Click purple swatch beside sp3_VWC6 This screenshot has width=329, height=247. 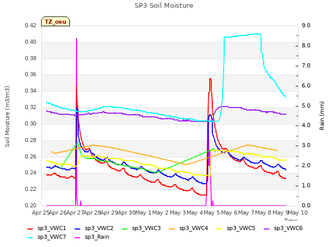pos(267,229)
